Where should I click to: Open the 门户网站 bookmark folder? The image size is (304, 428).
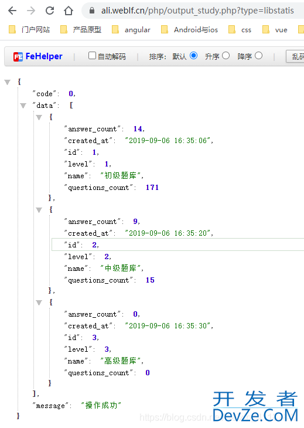(x=29, y=29)
